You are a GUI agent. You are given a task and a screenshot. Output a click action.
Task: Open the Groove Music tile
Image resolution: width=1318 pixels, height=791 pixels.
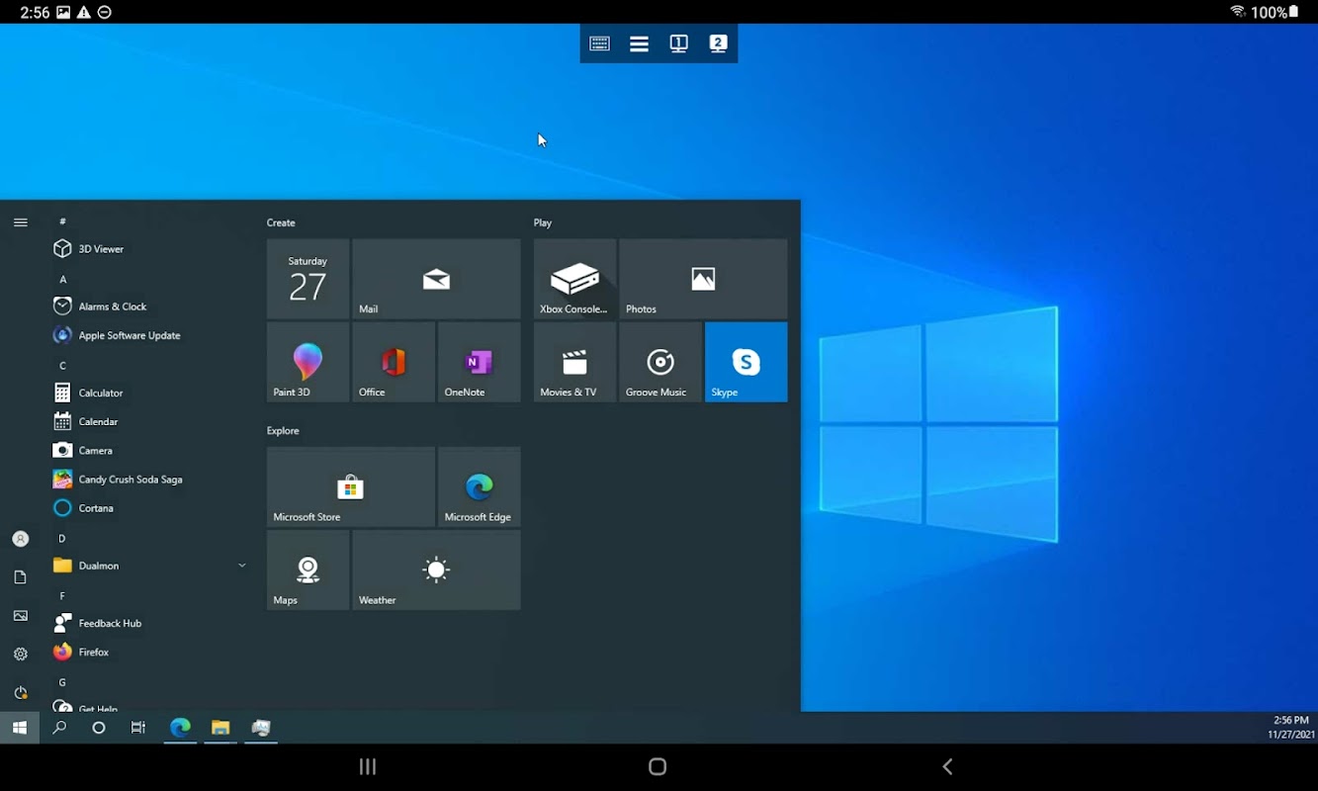[x=660, y=362]
